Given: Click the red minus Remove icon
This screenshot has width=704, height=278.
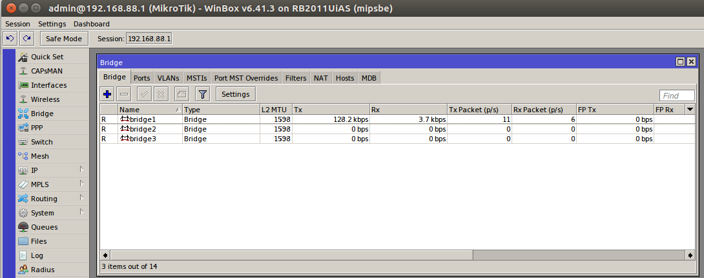Looking at the screenshot, I should click(x=125, y=94).
